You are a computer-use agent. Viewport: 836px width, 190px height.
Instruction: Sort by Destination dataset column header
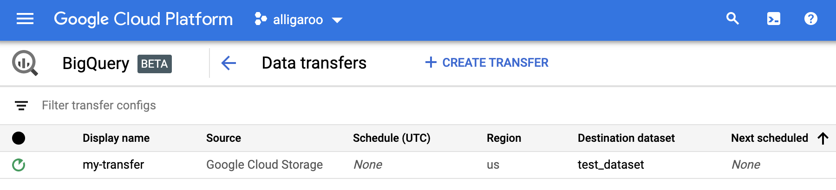tap(626, 138)
